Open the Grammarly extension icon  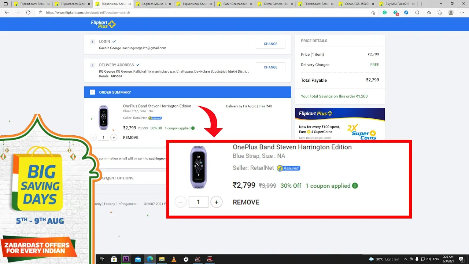point(385,12)
